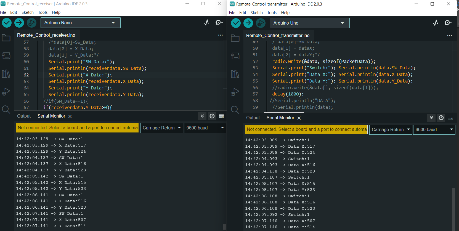Viewport: 459px width, 231px height.
Task: Clear output in transmitter serial monitor
Action: (450, 118)
